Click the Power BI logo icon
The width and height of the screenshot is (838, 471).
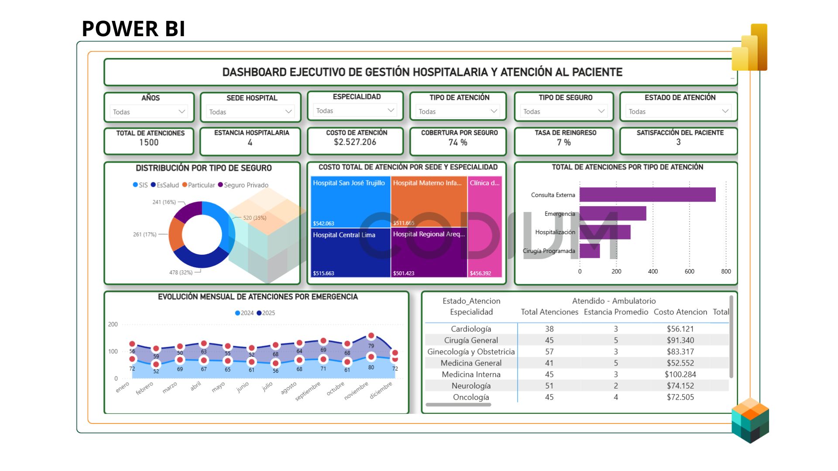tap(749, 47)
